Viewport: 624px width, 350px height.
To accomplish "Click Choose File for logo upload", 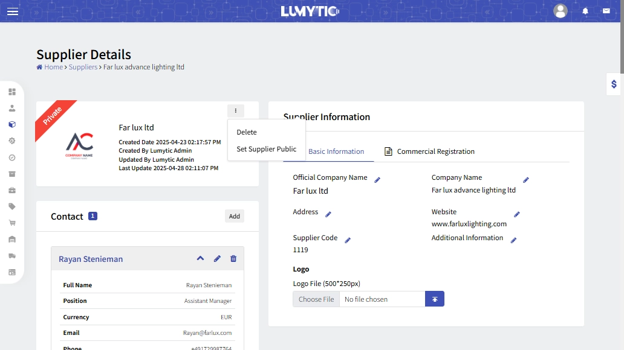I will click(316, 299).
